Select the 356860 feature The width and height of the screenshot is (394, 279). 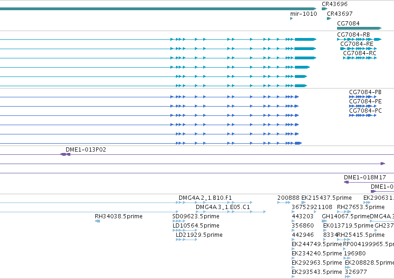coord(293,230)
